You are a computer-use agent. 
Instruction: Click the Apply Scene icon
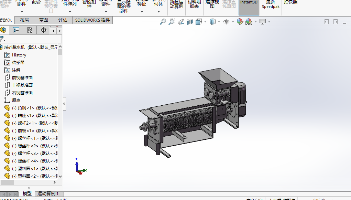click(x=249, y=22)
